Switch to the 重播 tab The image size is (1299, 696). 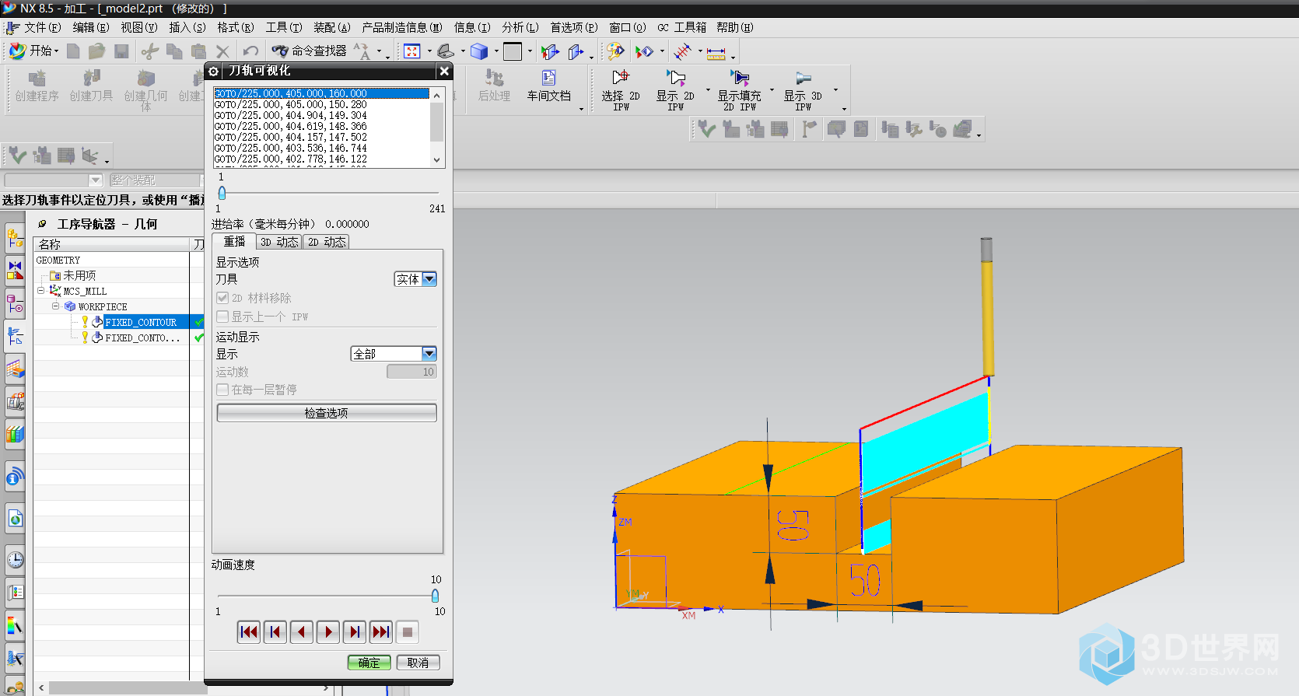point(234,242)
